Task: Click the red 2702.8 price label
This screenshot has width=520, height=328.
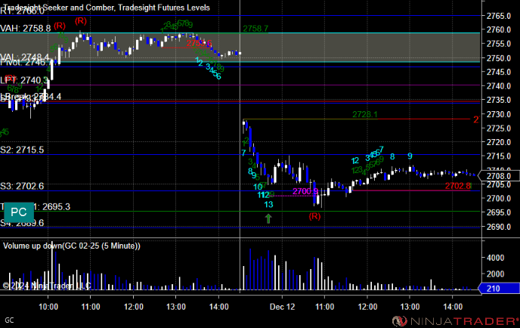Action: point(458,186)
